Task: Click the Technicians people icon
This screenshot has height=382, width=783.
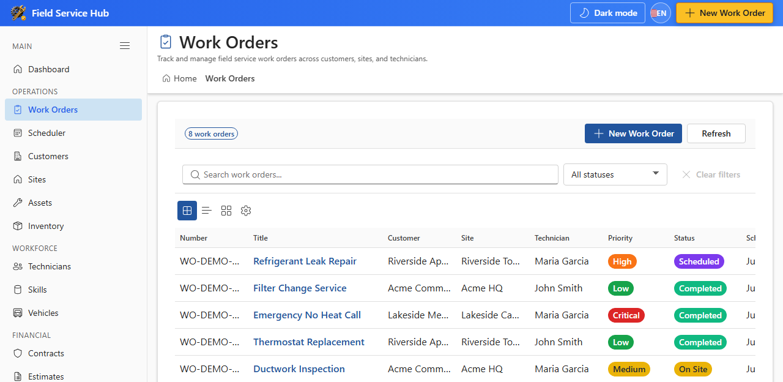Action: click(18, 266)
